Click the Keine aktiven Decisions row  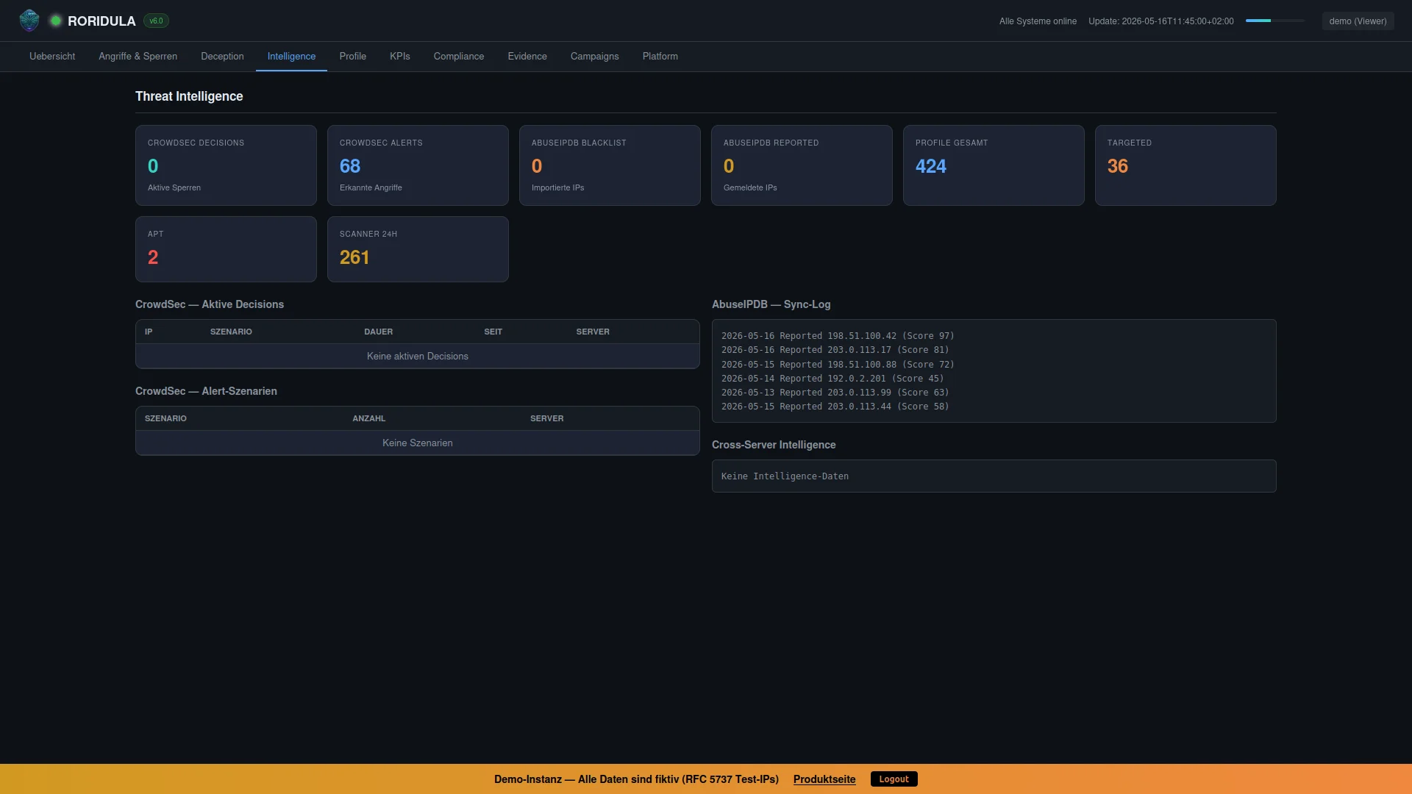point(418,356)
